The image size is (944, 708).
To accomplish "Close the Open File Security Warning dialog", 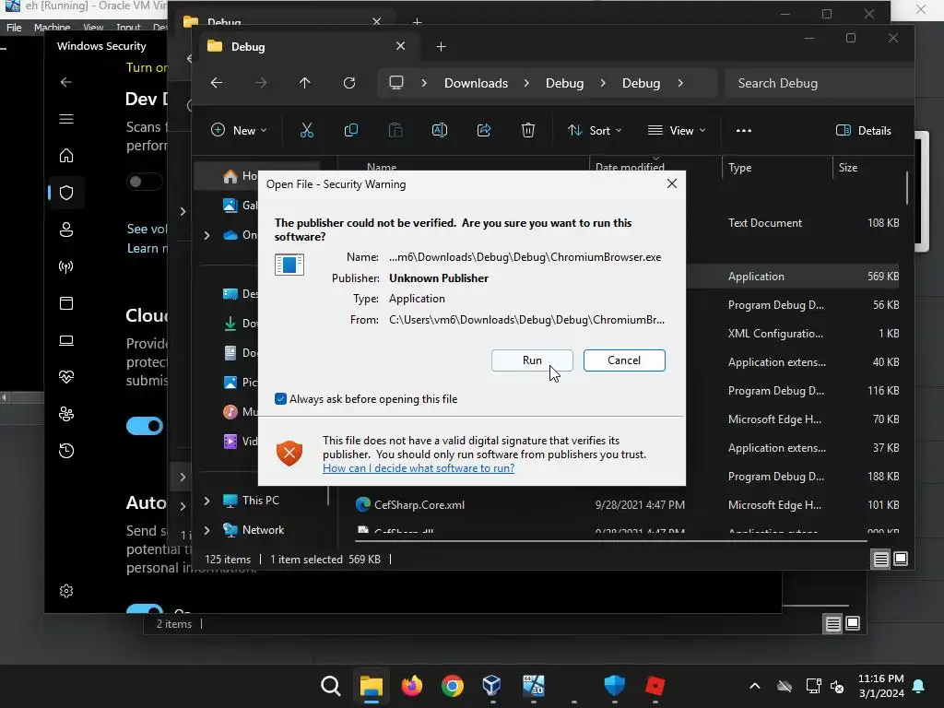I will pos(672,183).
